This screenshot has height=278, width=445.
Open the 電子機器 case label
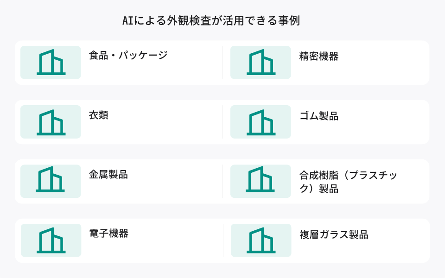108,233
